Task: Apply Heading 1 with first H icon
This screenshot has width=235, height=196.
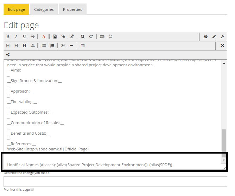Action: tap(8, 46)
